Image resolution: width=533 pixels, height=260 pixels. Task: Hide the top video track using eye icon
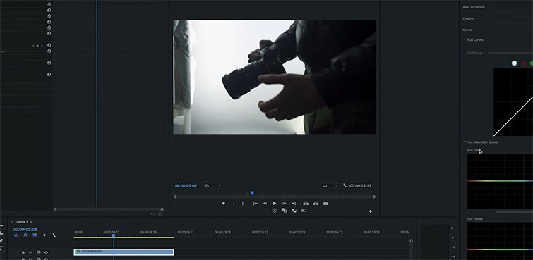pos(46,252)
